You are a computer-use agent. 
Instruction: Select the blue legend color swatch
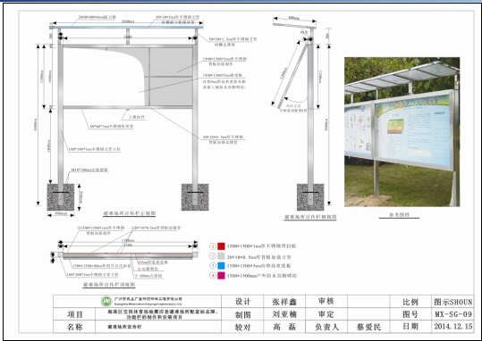pos(221,266)
